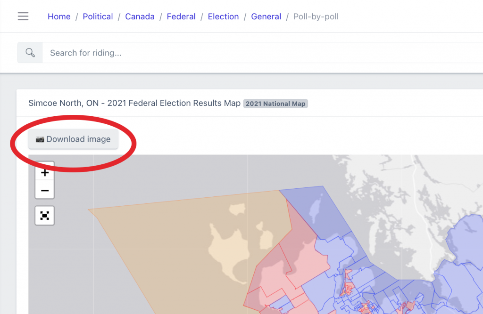Open the hamburger navigation menu
The width and height of the screenshot is (483, 314).
23,16
